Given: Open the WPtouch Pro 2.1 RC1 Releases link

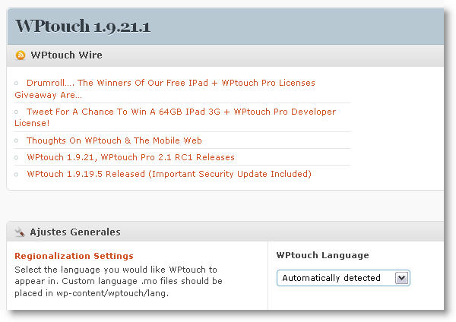Looking at the screenshot, I should coord(131,157).
